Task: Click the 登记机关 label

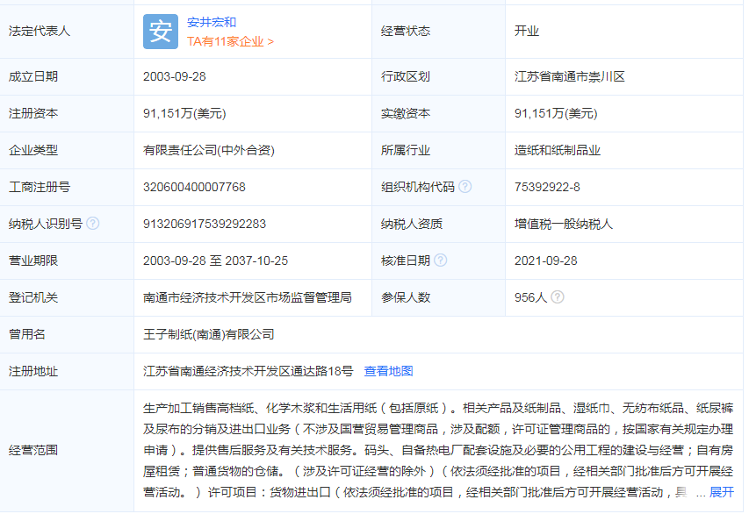Action: click(33, 297)
